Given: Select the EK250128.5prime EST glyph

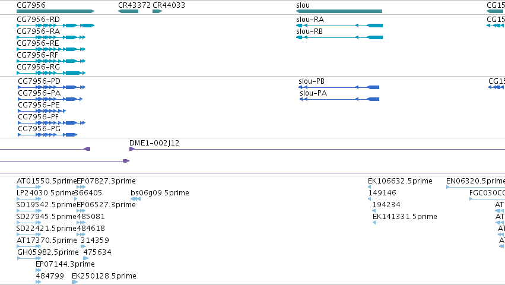Looking at the screenshot, I should click(75, 282).
